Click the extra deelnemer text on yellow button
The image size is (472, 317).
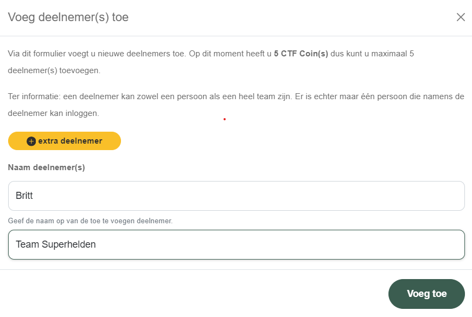coord(70,141)
